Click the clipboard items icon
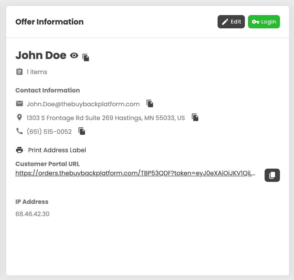The image size is (294, 280). click(19, 72)
